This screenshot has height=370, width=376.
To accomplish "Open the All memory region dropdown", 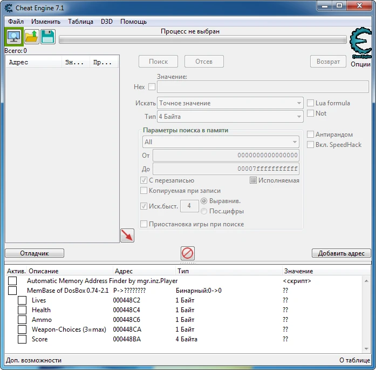I will 220,142.
